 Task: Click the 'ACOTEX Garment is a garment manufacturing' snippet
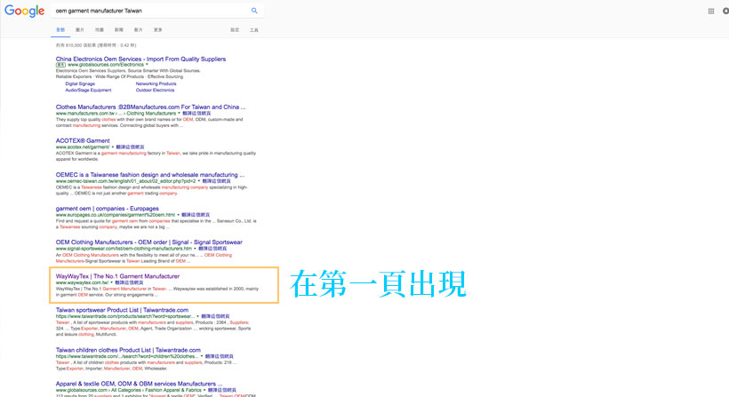click(156, 156)
